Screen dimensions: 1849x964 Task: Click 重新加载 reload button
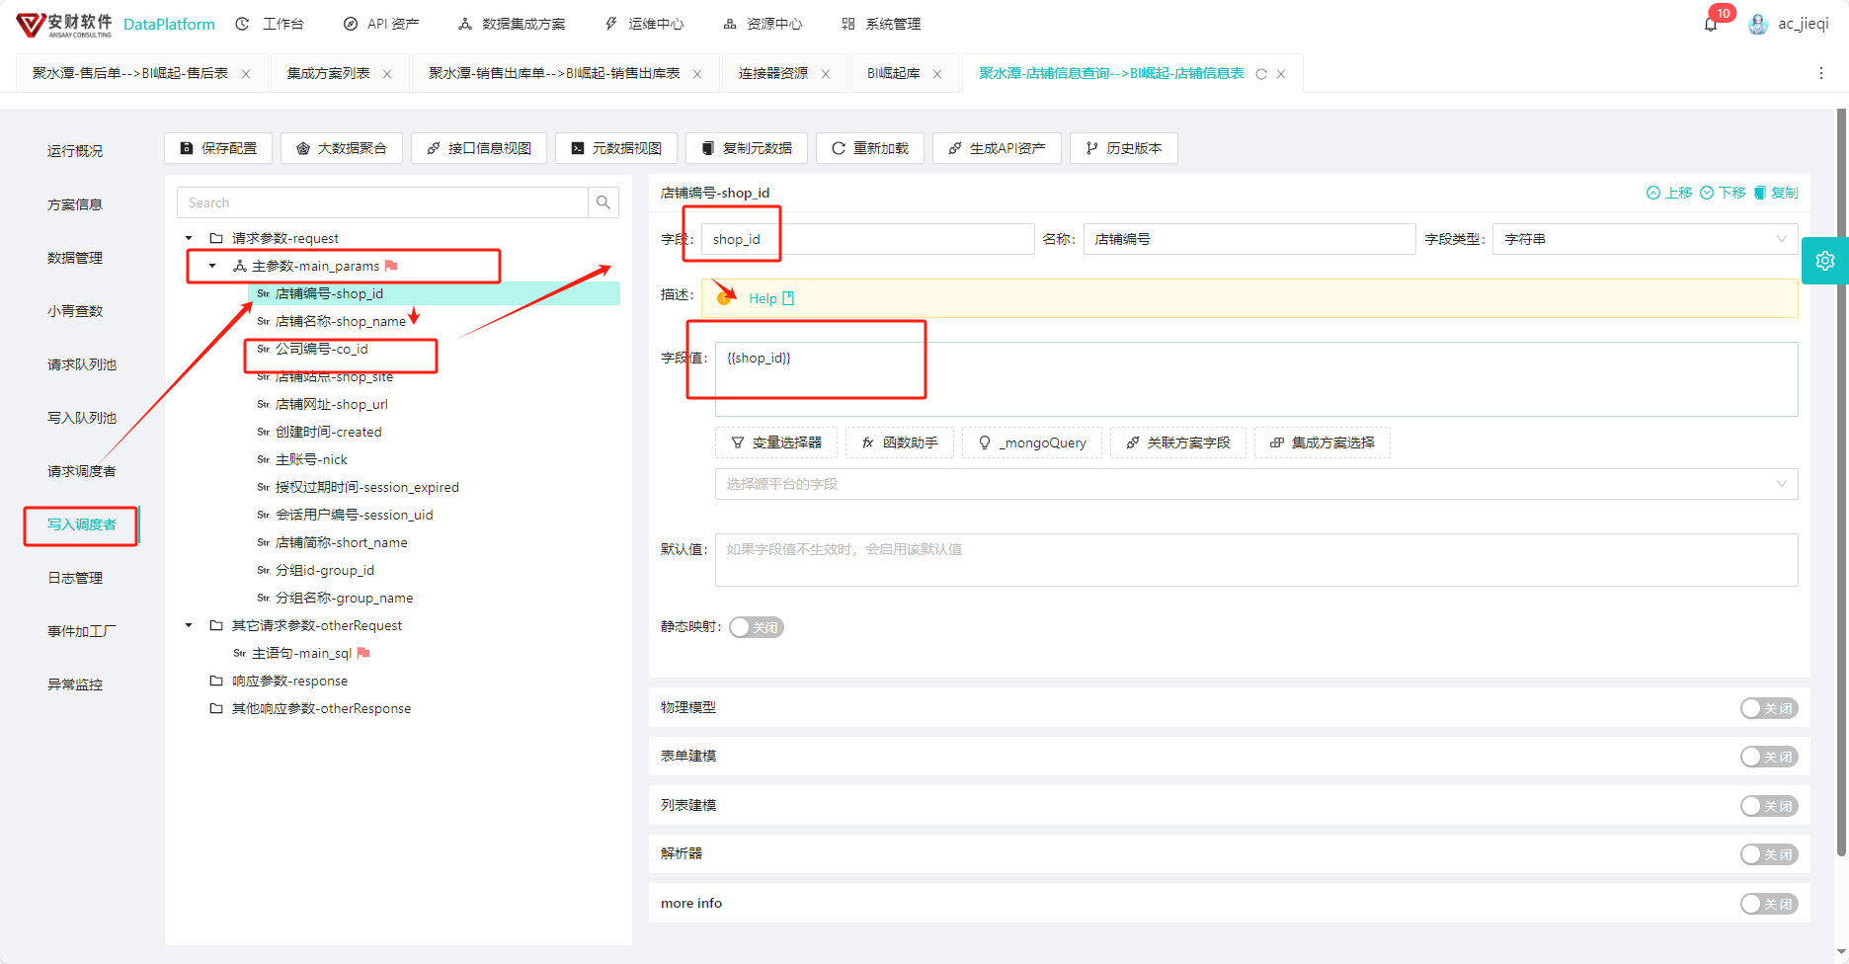pyautogui.click(x=870, y=148)
